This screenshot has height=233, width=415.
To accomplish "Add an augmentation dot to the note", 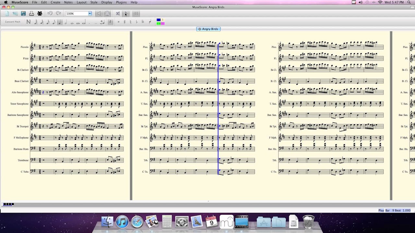I will [89, 23].
